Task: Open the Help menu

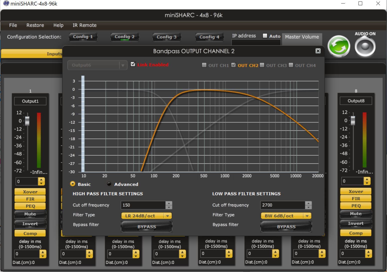Action: pyautogui.click(x=58, y=25)
